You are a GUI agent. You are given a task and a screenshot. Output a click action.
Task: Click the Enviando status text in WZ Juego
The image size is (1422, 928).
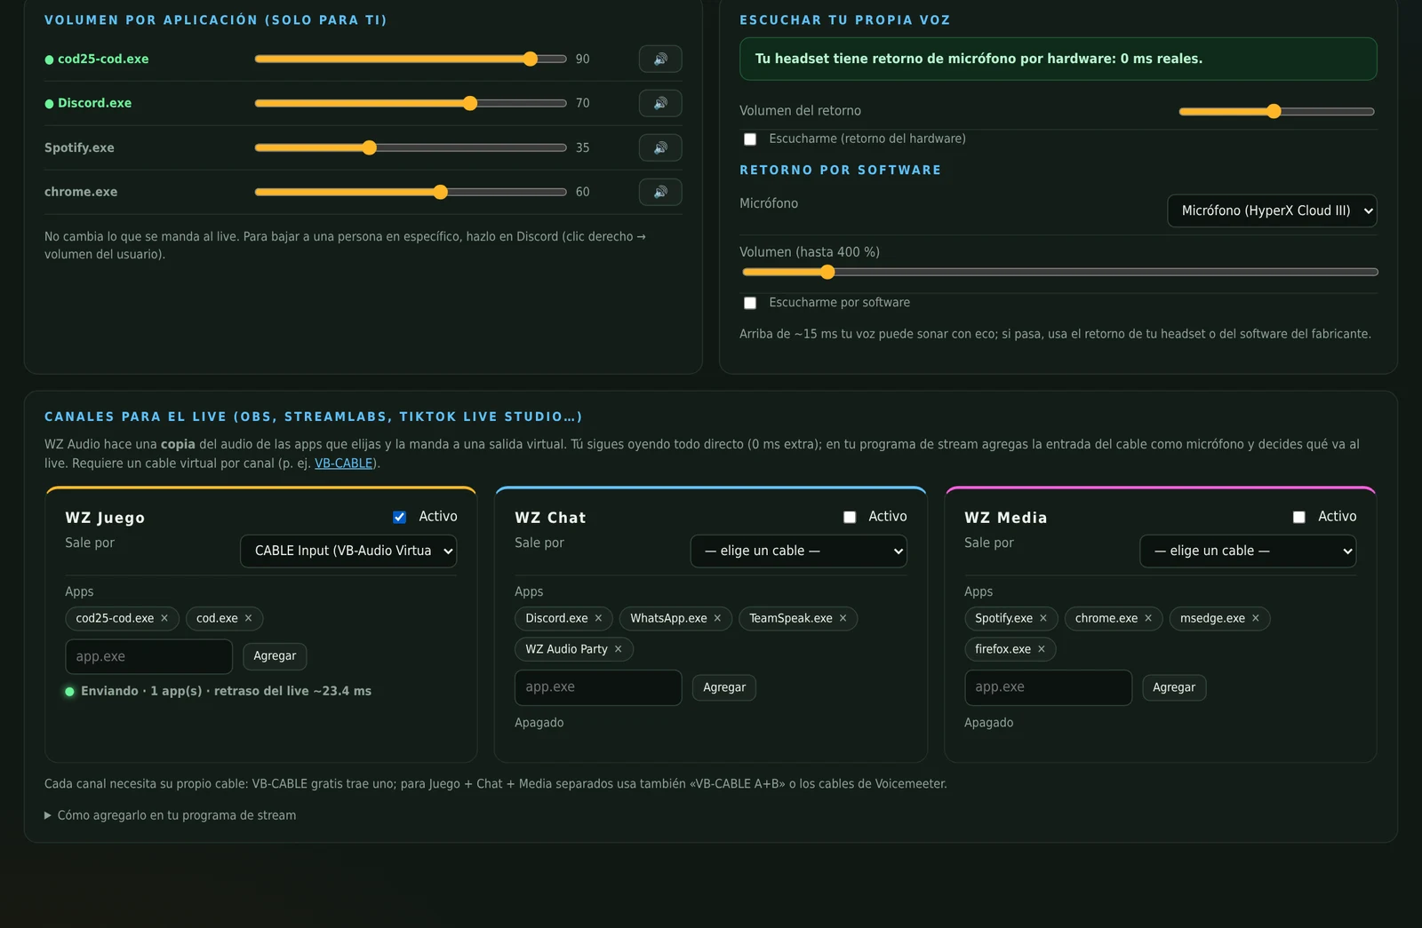[x=226, y=691]
